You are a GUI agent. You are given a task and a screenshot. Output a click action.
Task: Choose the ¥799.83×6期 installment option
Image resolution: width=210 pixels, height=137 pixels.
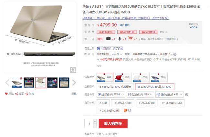pyautogui.click(x=147, y=103)
